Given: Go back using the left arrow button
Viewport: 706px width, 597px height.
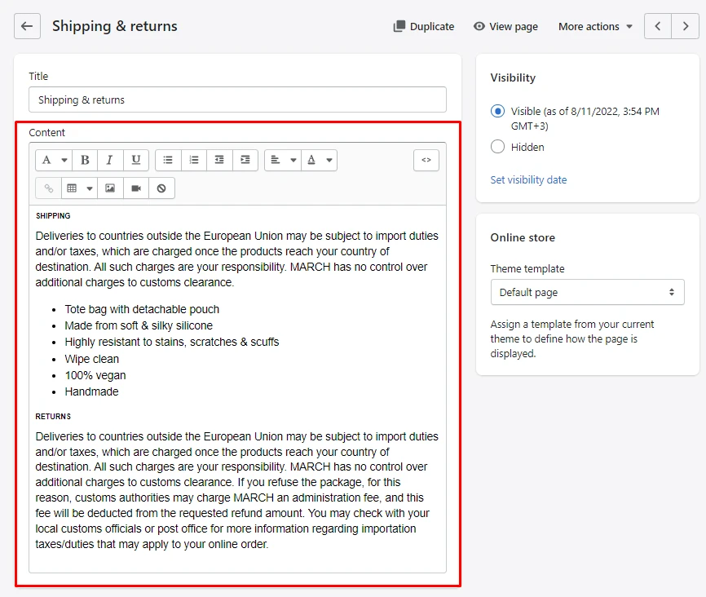Looking at the screenshot, I should [27, 26].
